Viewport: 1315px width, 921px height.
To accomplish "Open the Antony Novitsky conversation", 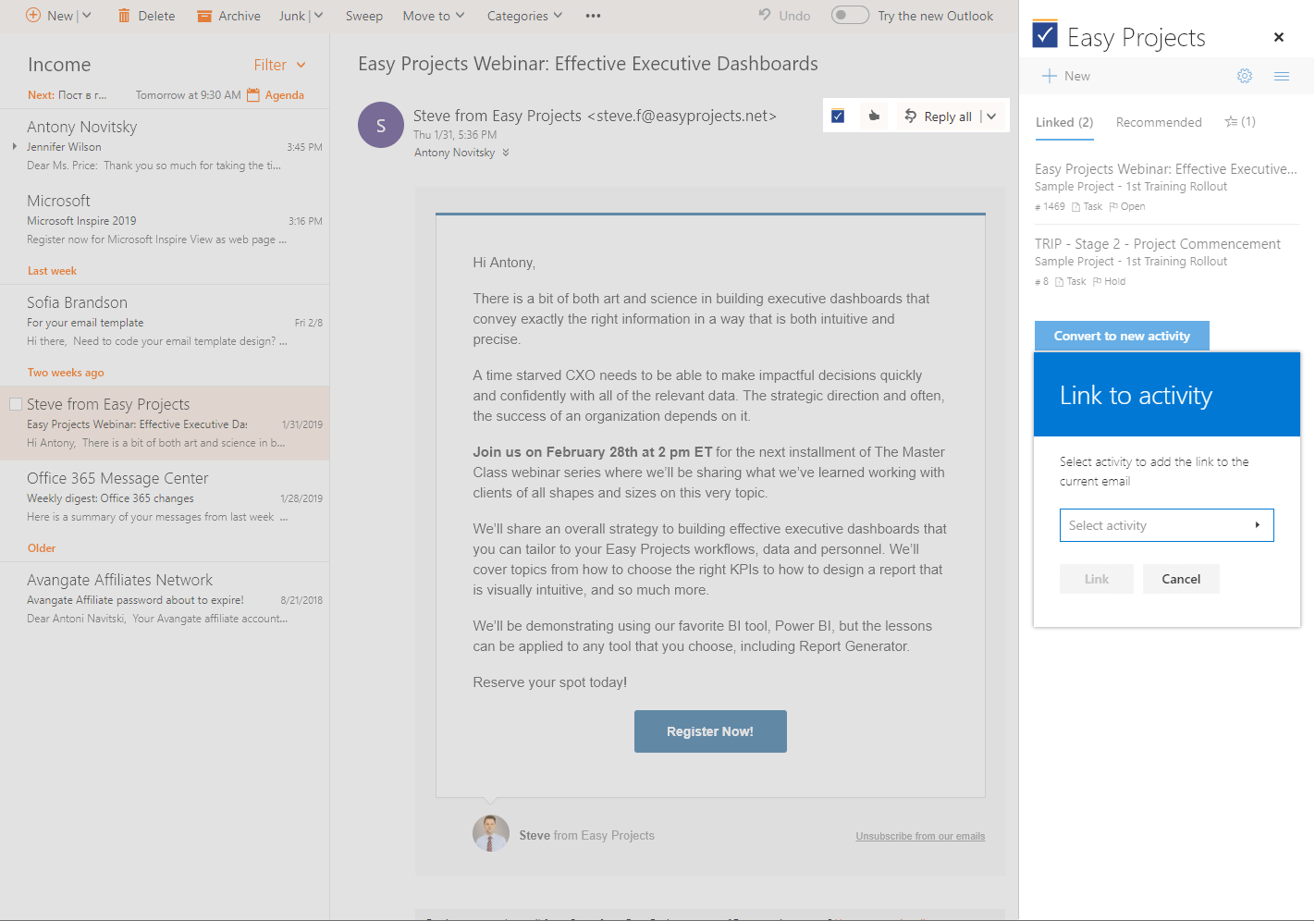I will [165, 145].
